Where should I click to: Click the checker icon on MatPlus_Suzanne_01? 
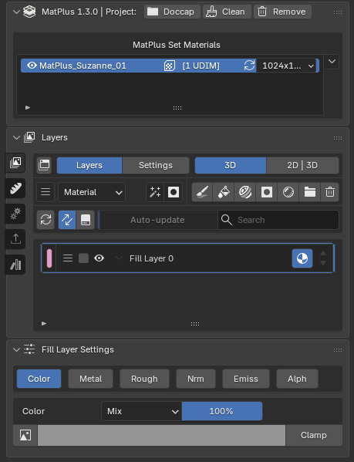click(170, 66)
